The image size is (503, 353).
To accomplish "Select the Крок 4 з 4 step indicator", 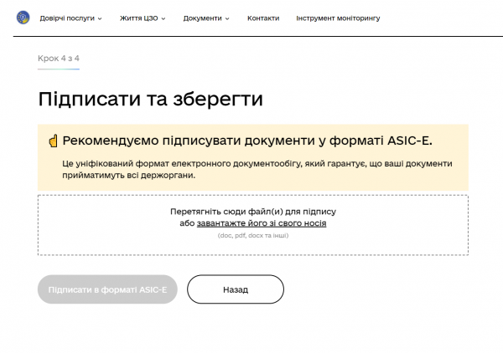I will 59,59.
